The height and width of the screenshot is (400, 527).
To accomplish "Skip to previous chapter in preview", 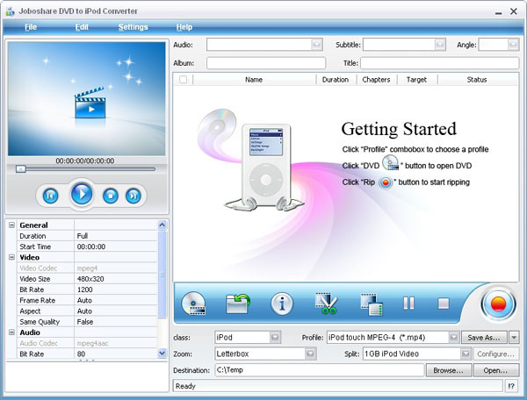I will 50,196.
